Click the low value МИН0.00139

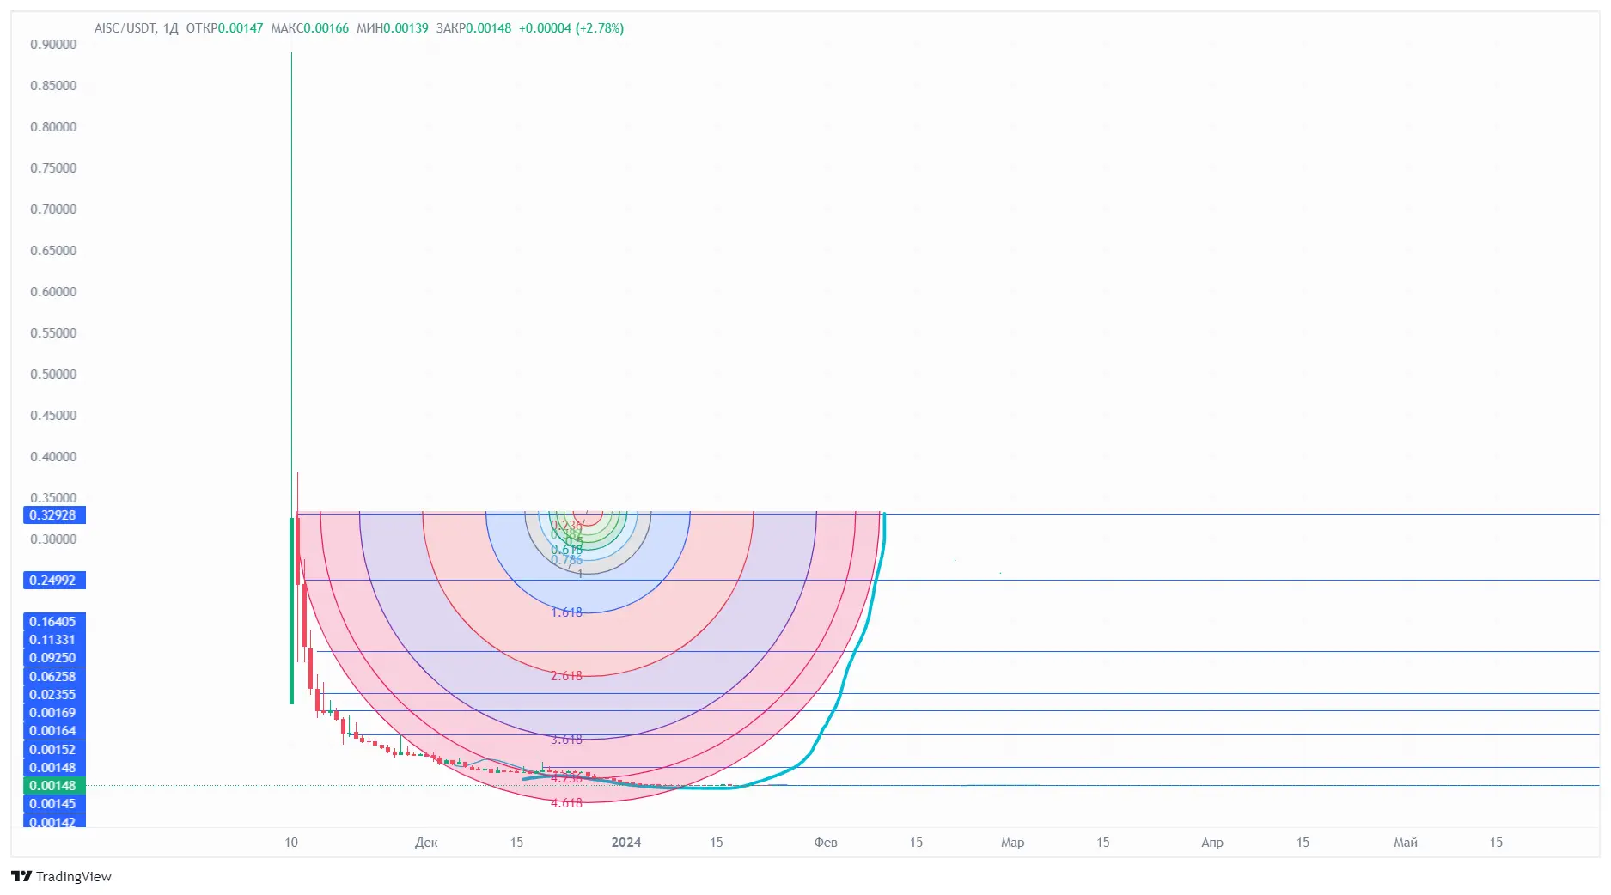click(x=392, y=28)
